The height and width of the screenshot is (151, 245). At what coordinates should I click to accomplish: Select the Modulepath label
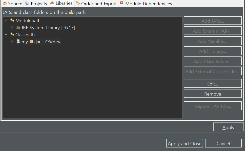click(x=28, y=21)
